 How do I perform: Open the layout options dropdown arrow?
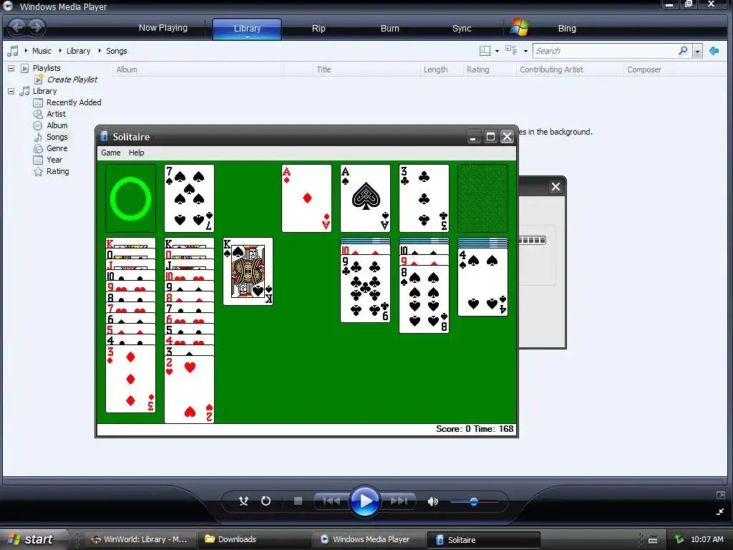click(x=497, y=51)
